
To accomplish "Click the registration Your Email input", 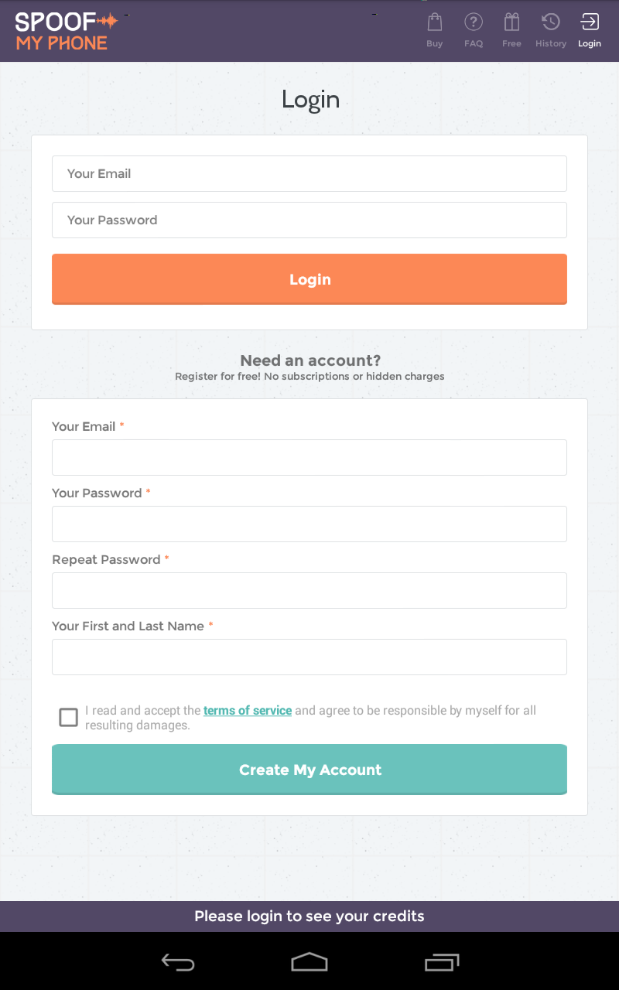I will pos(309,457).
